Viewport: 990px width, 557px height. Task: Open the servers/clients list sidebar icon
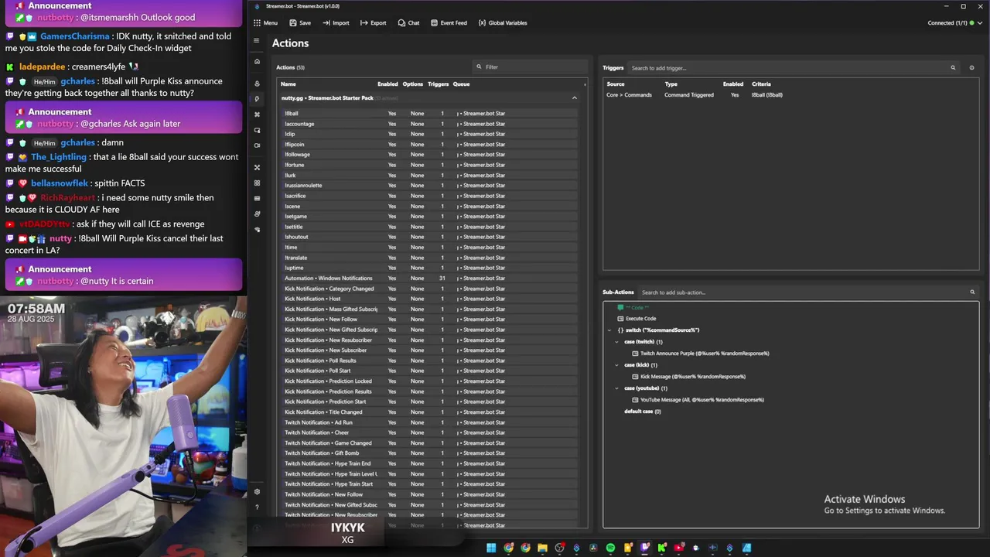click(257, 198)
